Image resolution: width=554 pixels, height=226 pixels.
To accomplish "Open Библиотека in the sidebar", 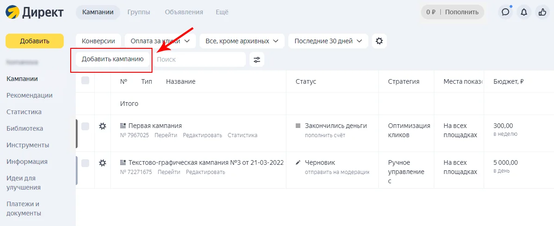I will [x=25, y=128].
